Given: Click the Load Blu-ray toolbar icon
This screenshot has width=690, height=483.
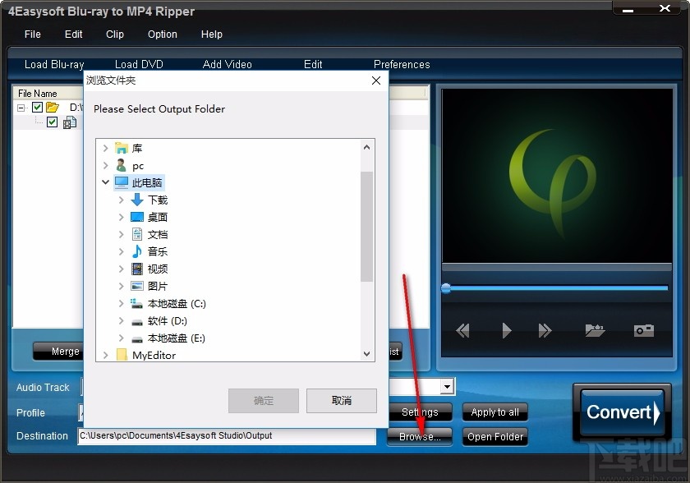Looking at the screenshot, I should pos(54,64).
